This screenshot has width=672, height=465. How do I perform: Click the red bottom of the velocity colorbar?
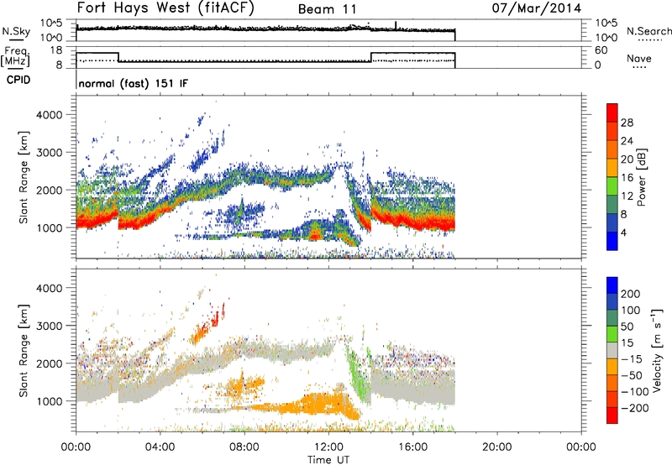[x=612, y=415]
